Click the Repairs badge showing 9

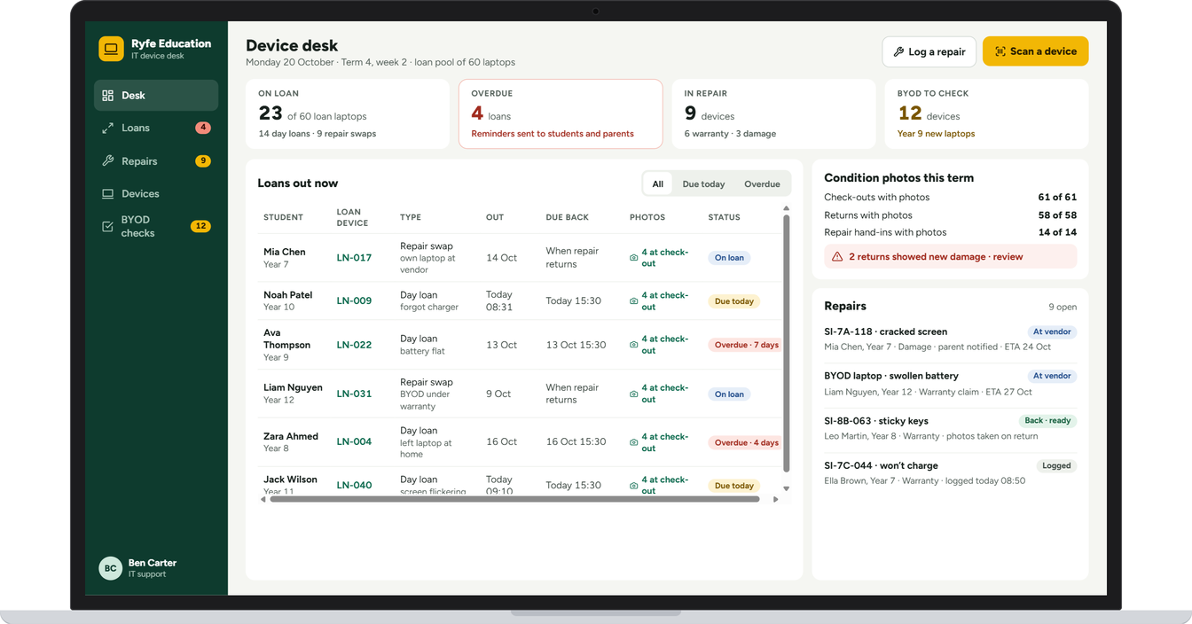(x=203, y=160)
